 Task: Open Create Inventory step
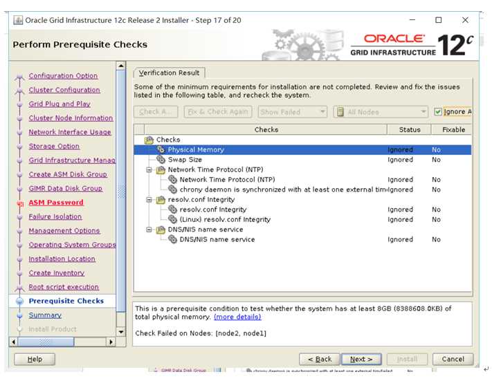(57, 273)
